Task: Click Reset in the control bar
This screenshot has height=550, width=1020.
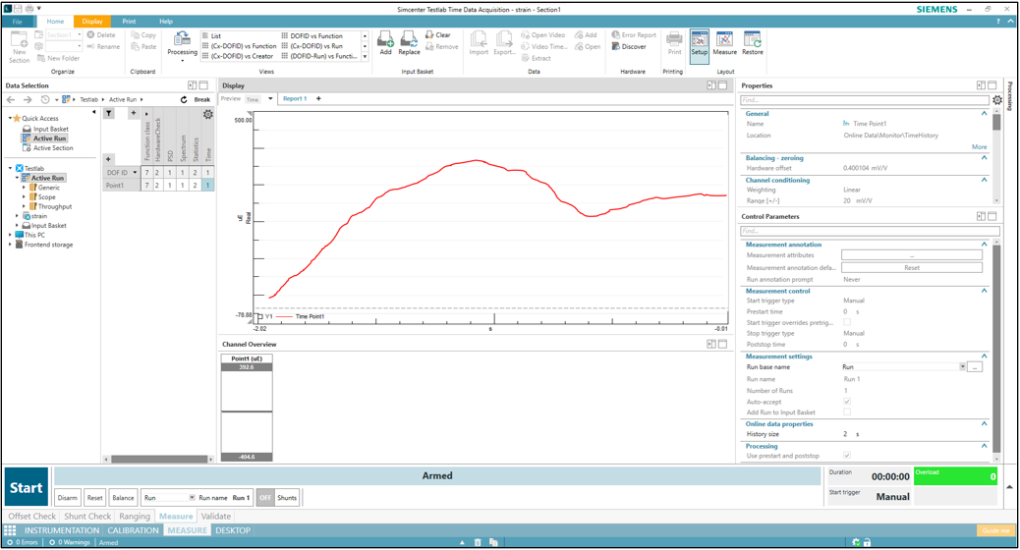Action: (x=95, y=498)
